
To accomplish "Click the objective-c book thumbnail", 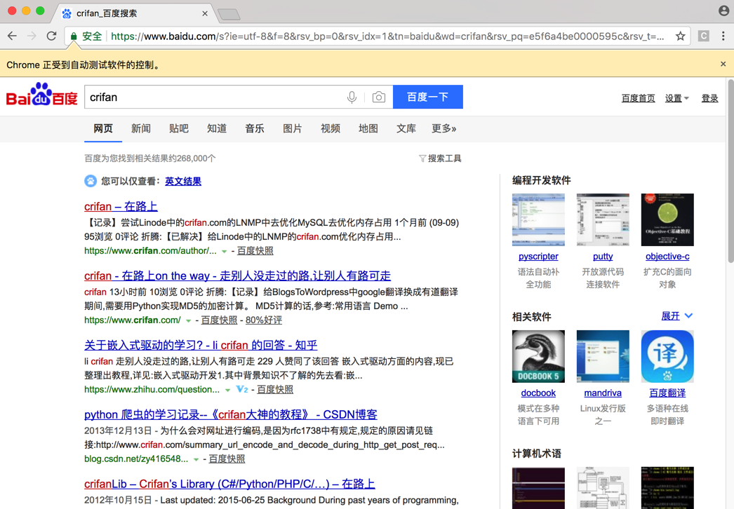I will point(667,219).
